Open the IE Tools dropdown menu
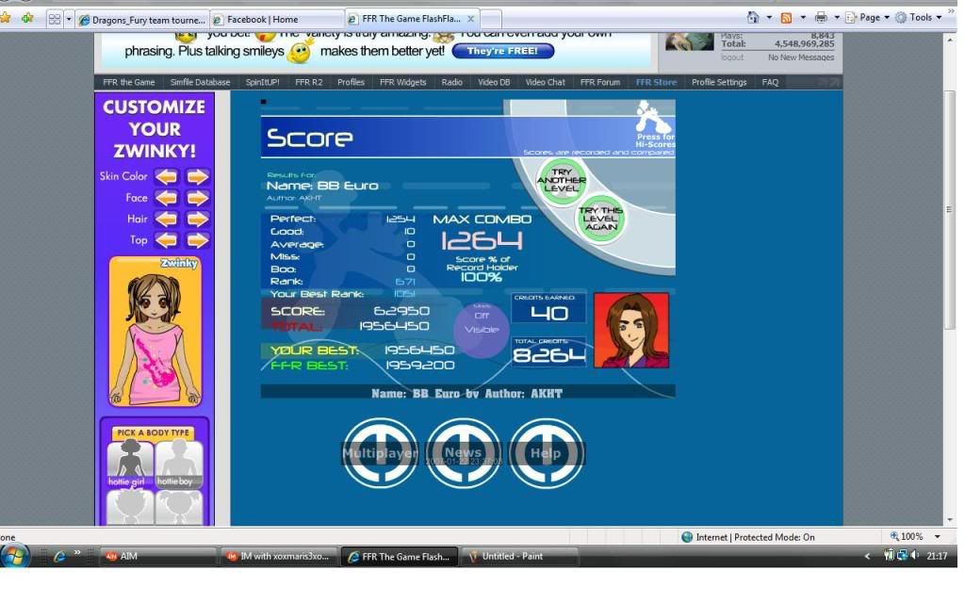Viewport: 965px width, 603px height. click(919, 18)
